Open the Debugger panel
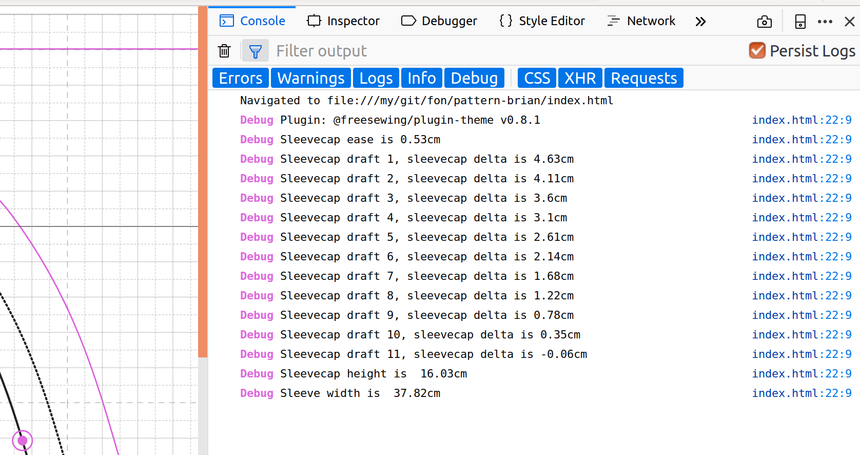 click(x=439, y=21)
